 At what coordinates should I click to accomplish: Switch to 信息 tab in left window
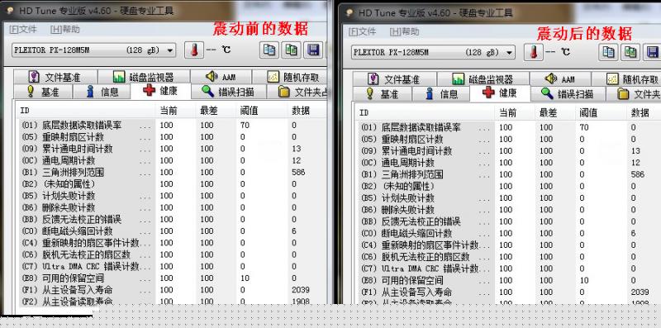(102, 92)
